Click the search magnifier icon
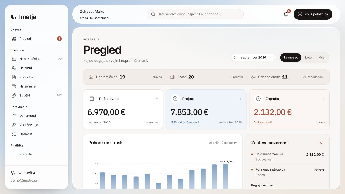This screenshot has width=345, height=194. [153, 14]
